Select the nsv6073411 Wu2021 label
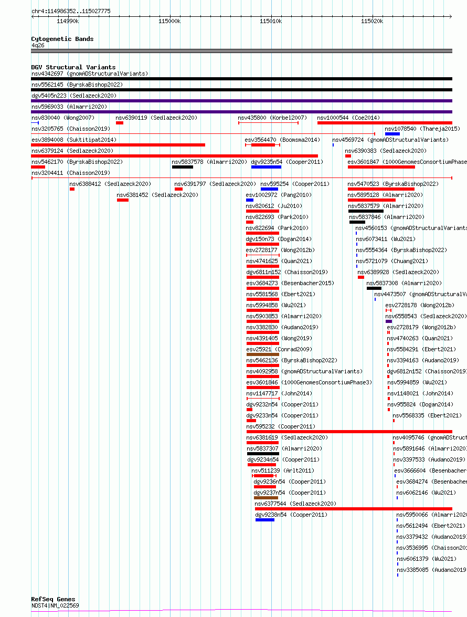Image resolution: width=467 pixels, height=617 pixels. (386, 239)
